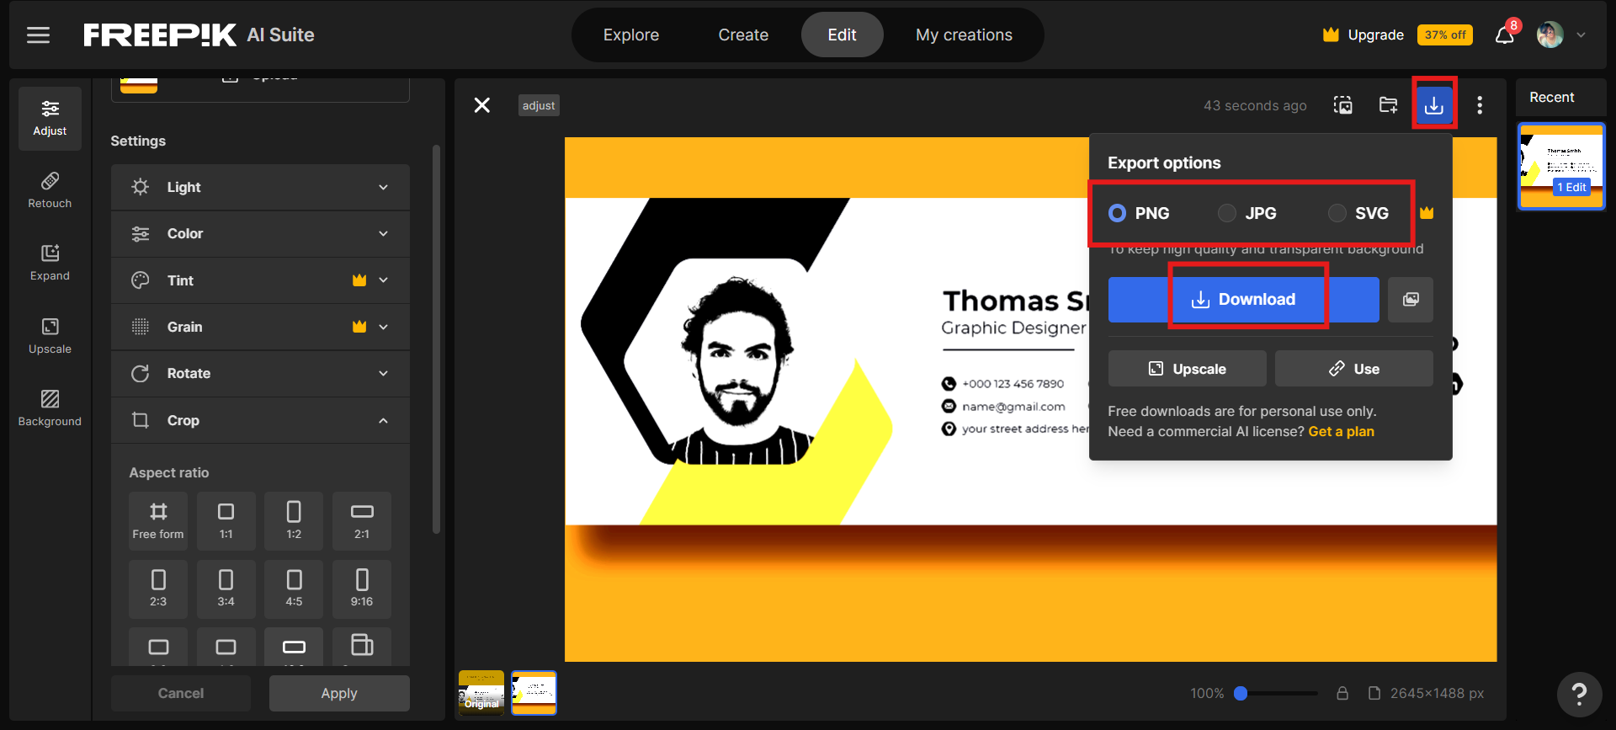The image size is (1616, 730).
Task: Open the three-dot more options menu
Action: [x=1480, y=105]
